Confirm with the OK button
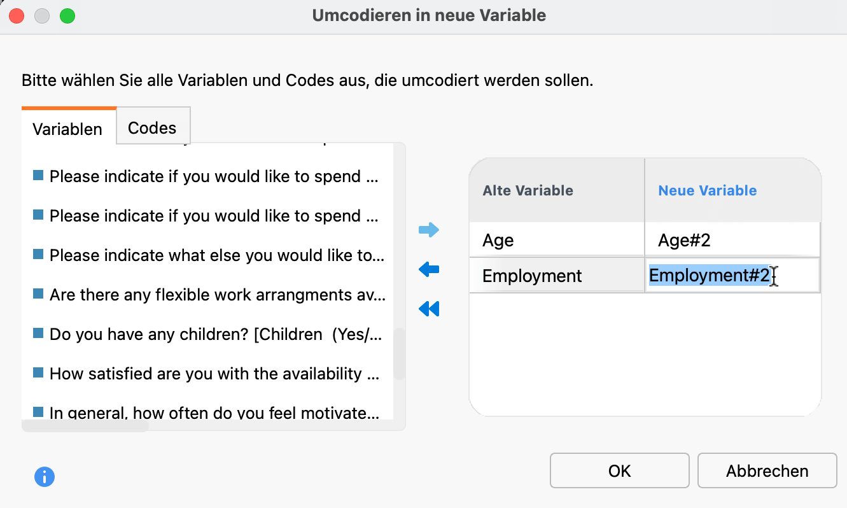The width and height of the screenshot is (847, 508). (x=619, y=471)
